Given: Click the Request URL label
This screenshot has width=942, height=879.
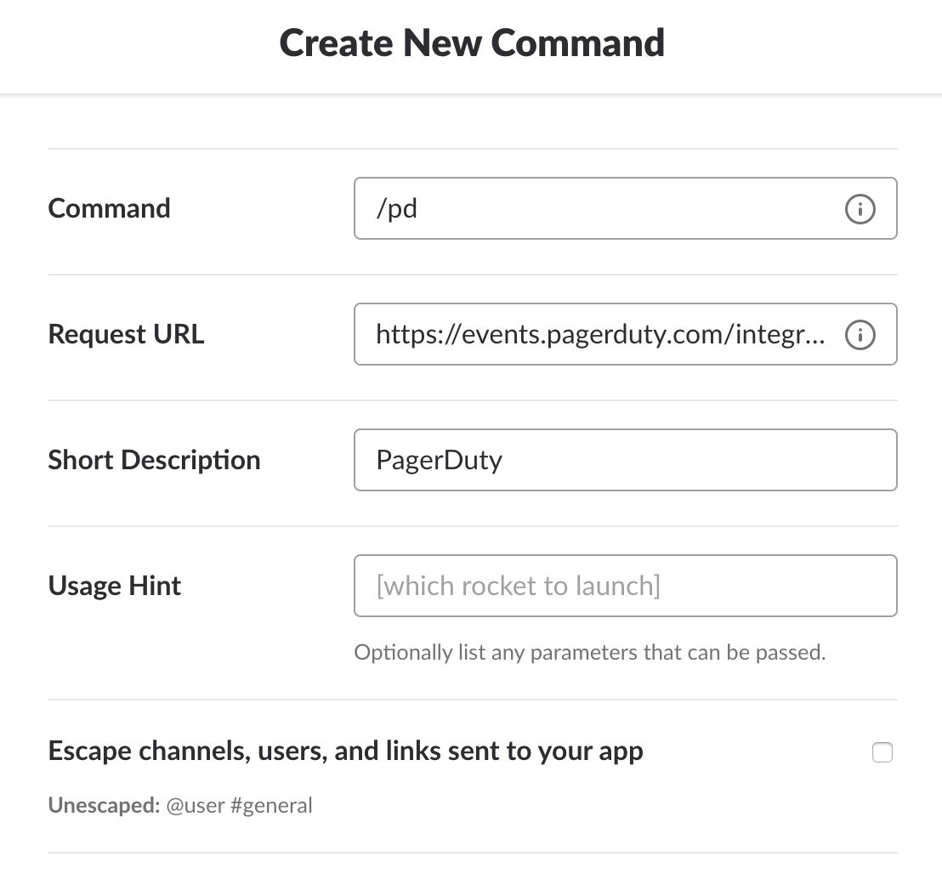Looking at the screenshot, I should point(126,334).
